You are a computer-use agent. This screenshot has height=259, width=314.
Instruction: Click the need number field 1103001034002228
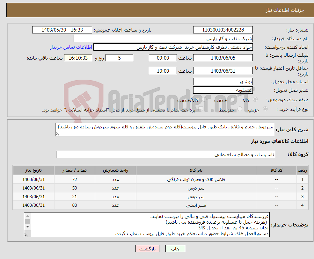[223, 30]
